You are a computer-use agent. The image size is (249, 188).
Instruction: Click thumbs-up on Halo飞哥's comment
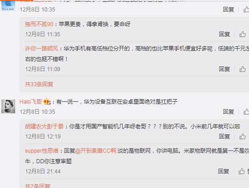pos(246,111)
